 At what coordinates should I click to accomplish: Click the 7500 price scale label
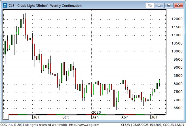coord(178,92)
